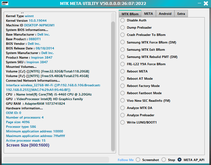Viewport: 211px width, 165px height.
Task: Choose Crash Preloader To BRom
Action: [143, 35]
